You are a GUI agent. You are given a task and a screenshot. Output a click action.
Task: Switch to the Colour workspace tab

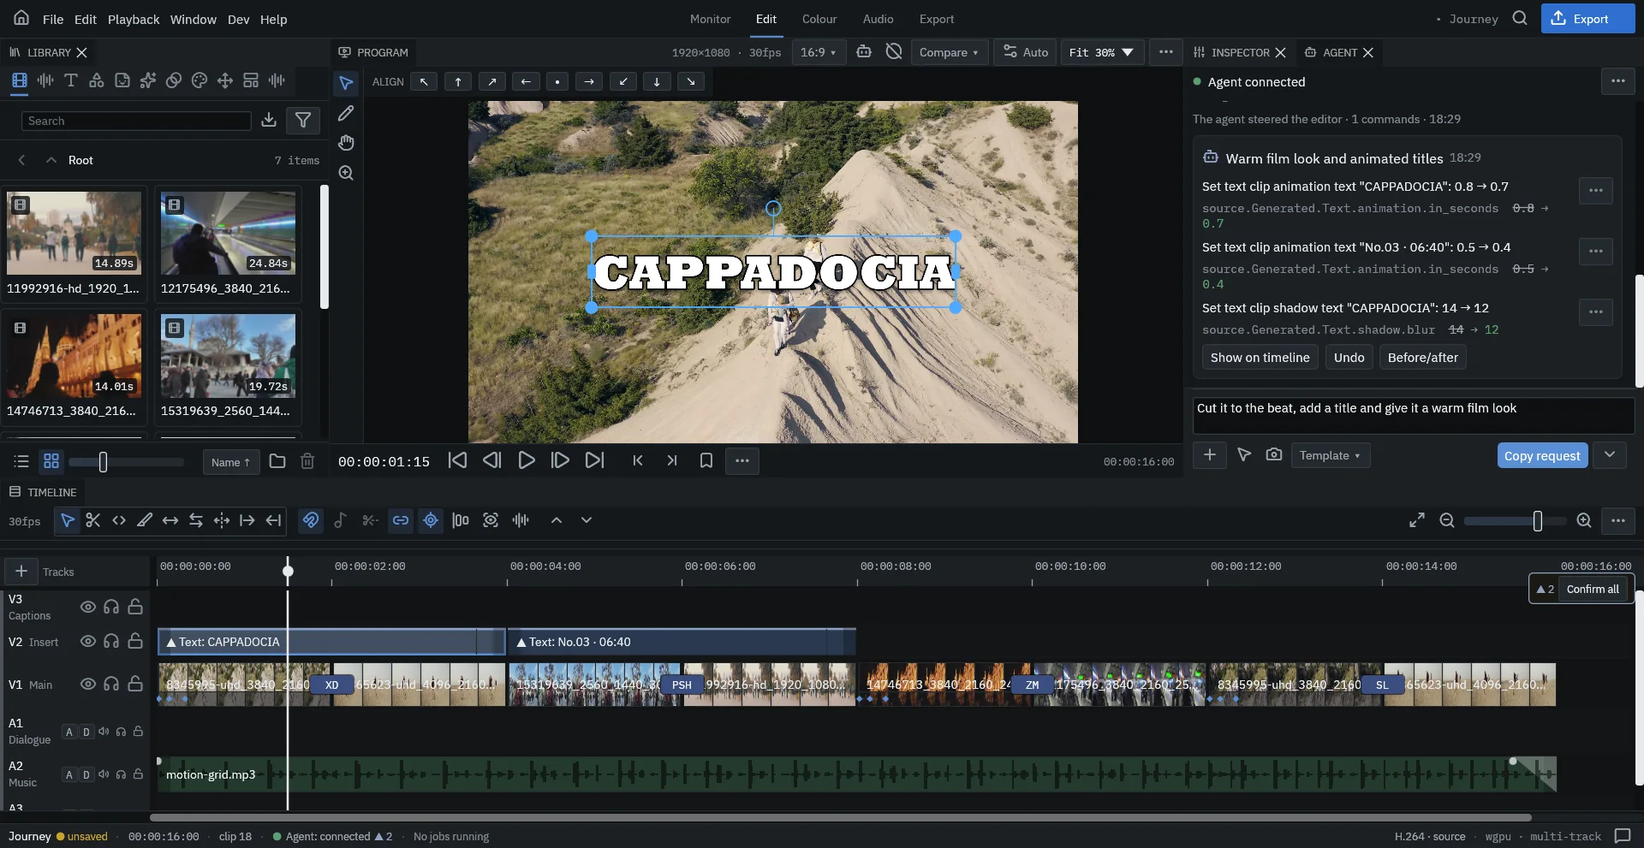pos(819,19)
